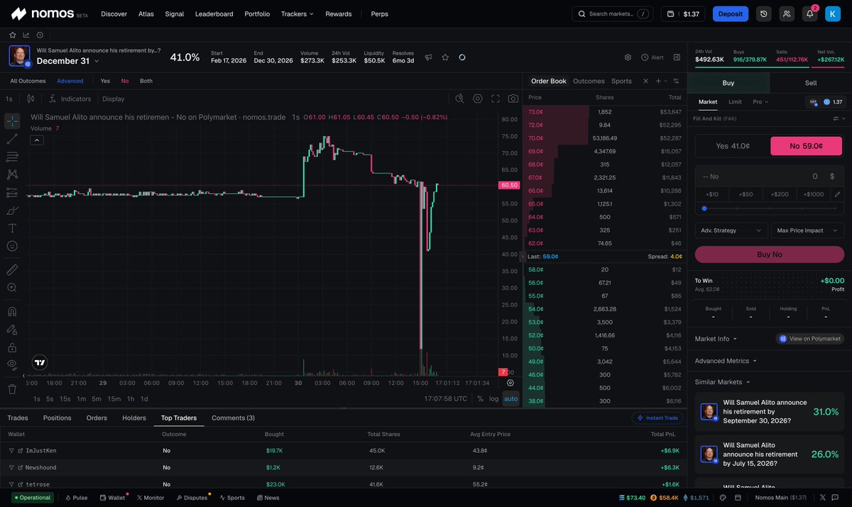Enable log scale on chart
This screenshot has height=507, width=852.
(493, 399)
